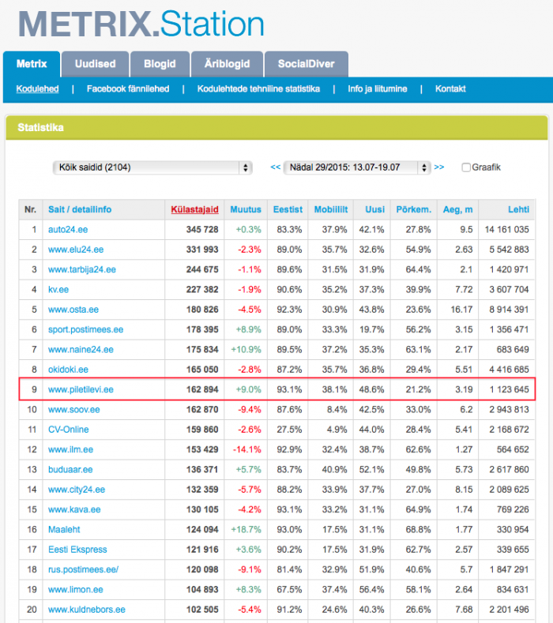Open Facebook fännilehed submenu link
Screen dimensions: 553x623
pyautogui.click(x=128, y=88)
